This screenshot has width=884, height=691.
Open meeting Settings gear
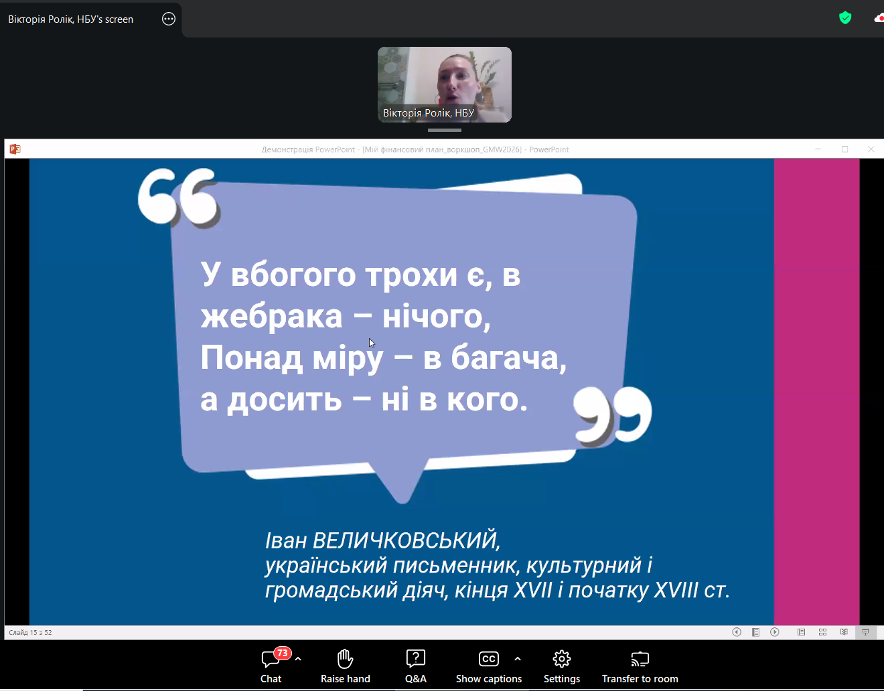(x=561, y=666)
